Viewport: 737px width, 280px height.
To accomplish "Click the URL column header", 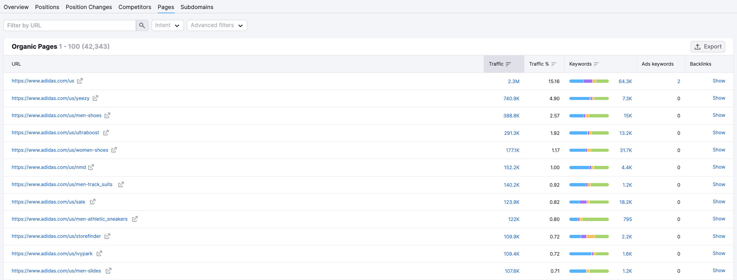I will click(x=16, y=64).
